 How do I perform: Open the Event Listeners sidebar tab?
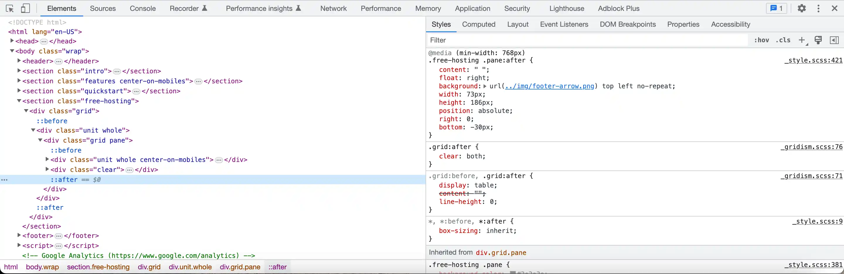click(564, 24)
